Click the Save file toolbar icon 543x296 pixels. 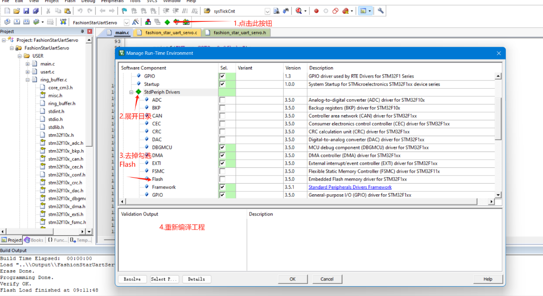click(26, 11)
